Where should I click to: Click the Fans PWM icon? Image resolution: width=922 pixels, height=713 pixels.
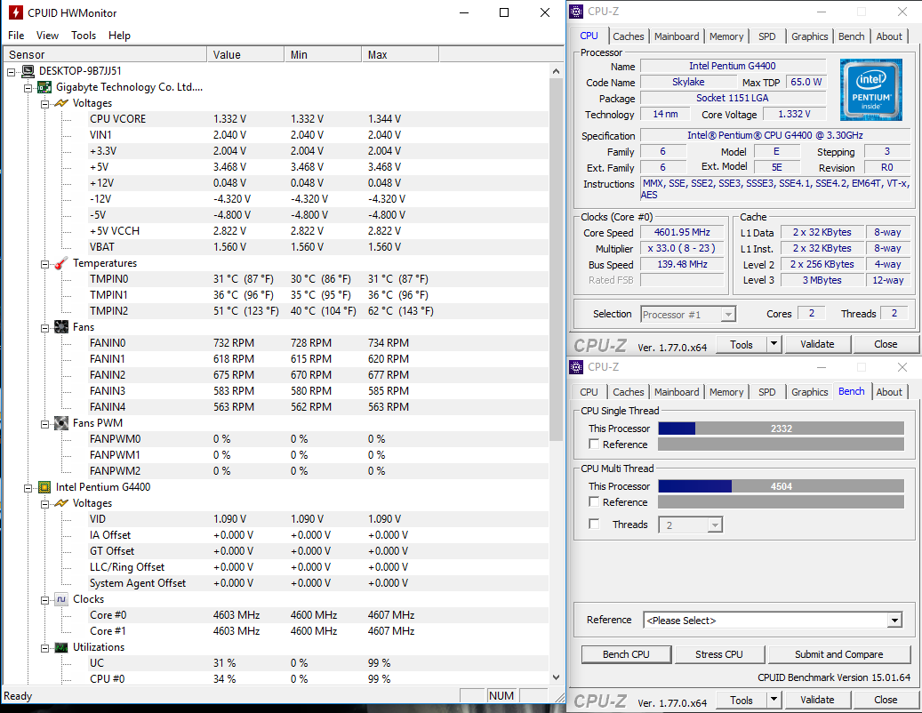pos(61,423)
